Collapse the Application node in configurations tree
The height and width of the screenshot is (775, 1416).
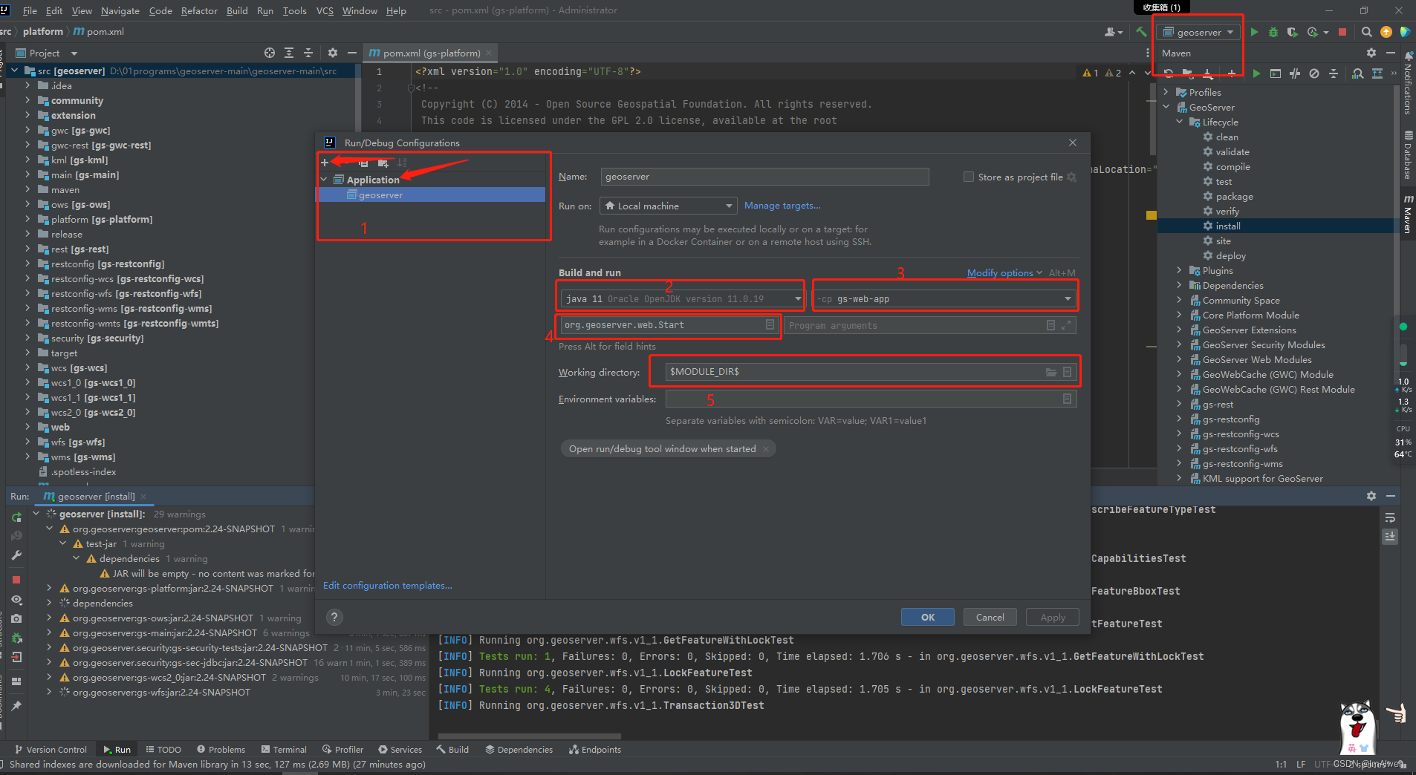click(x=324, y=180)
